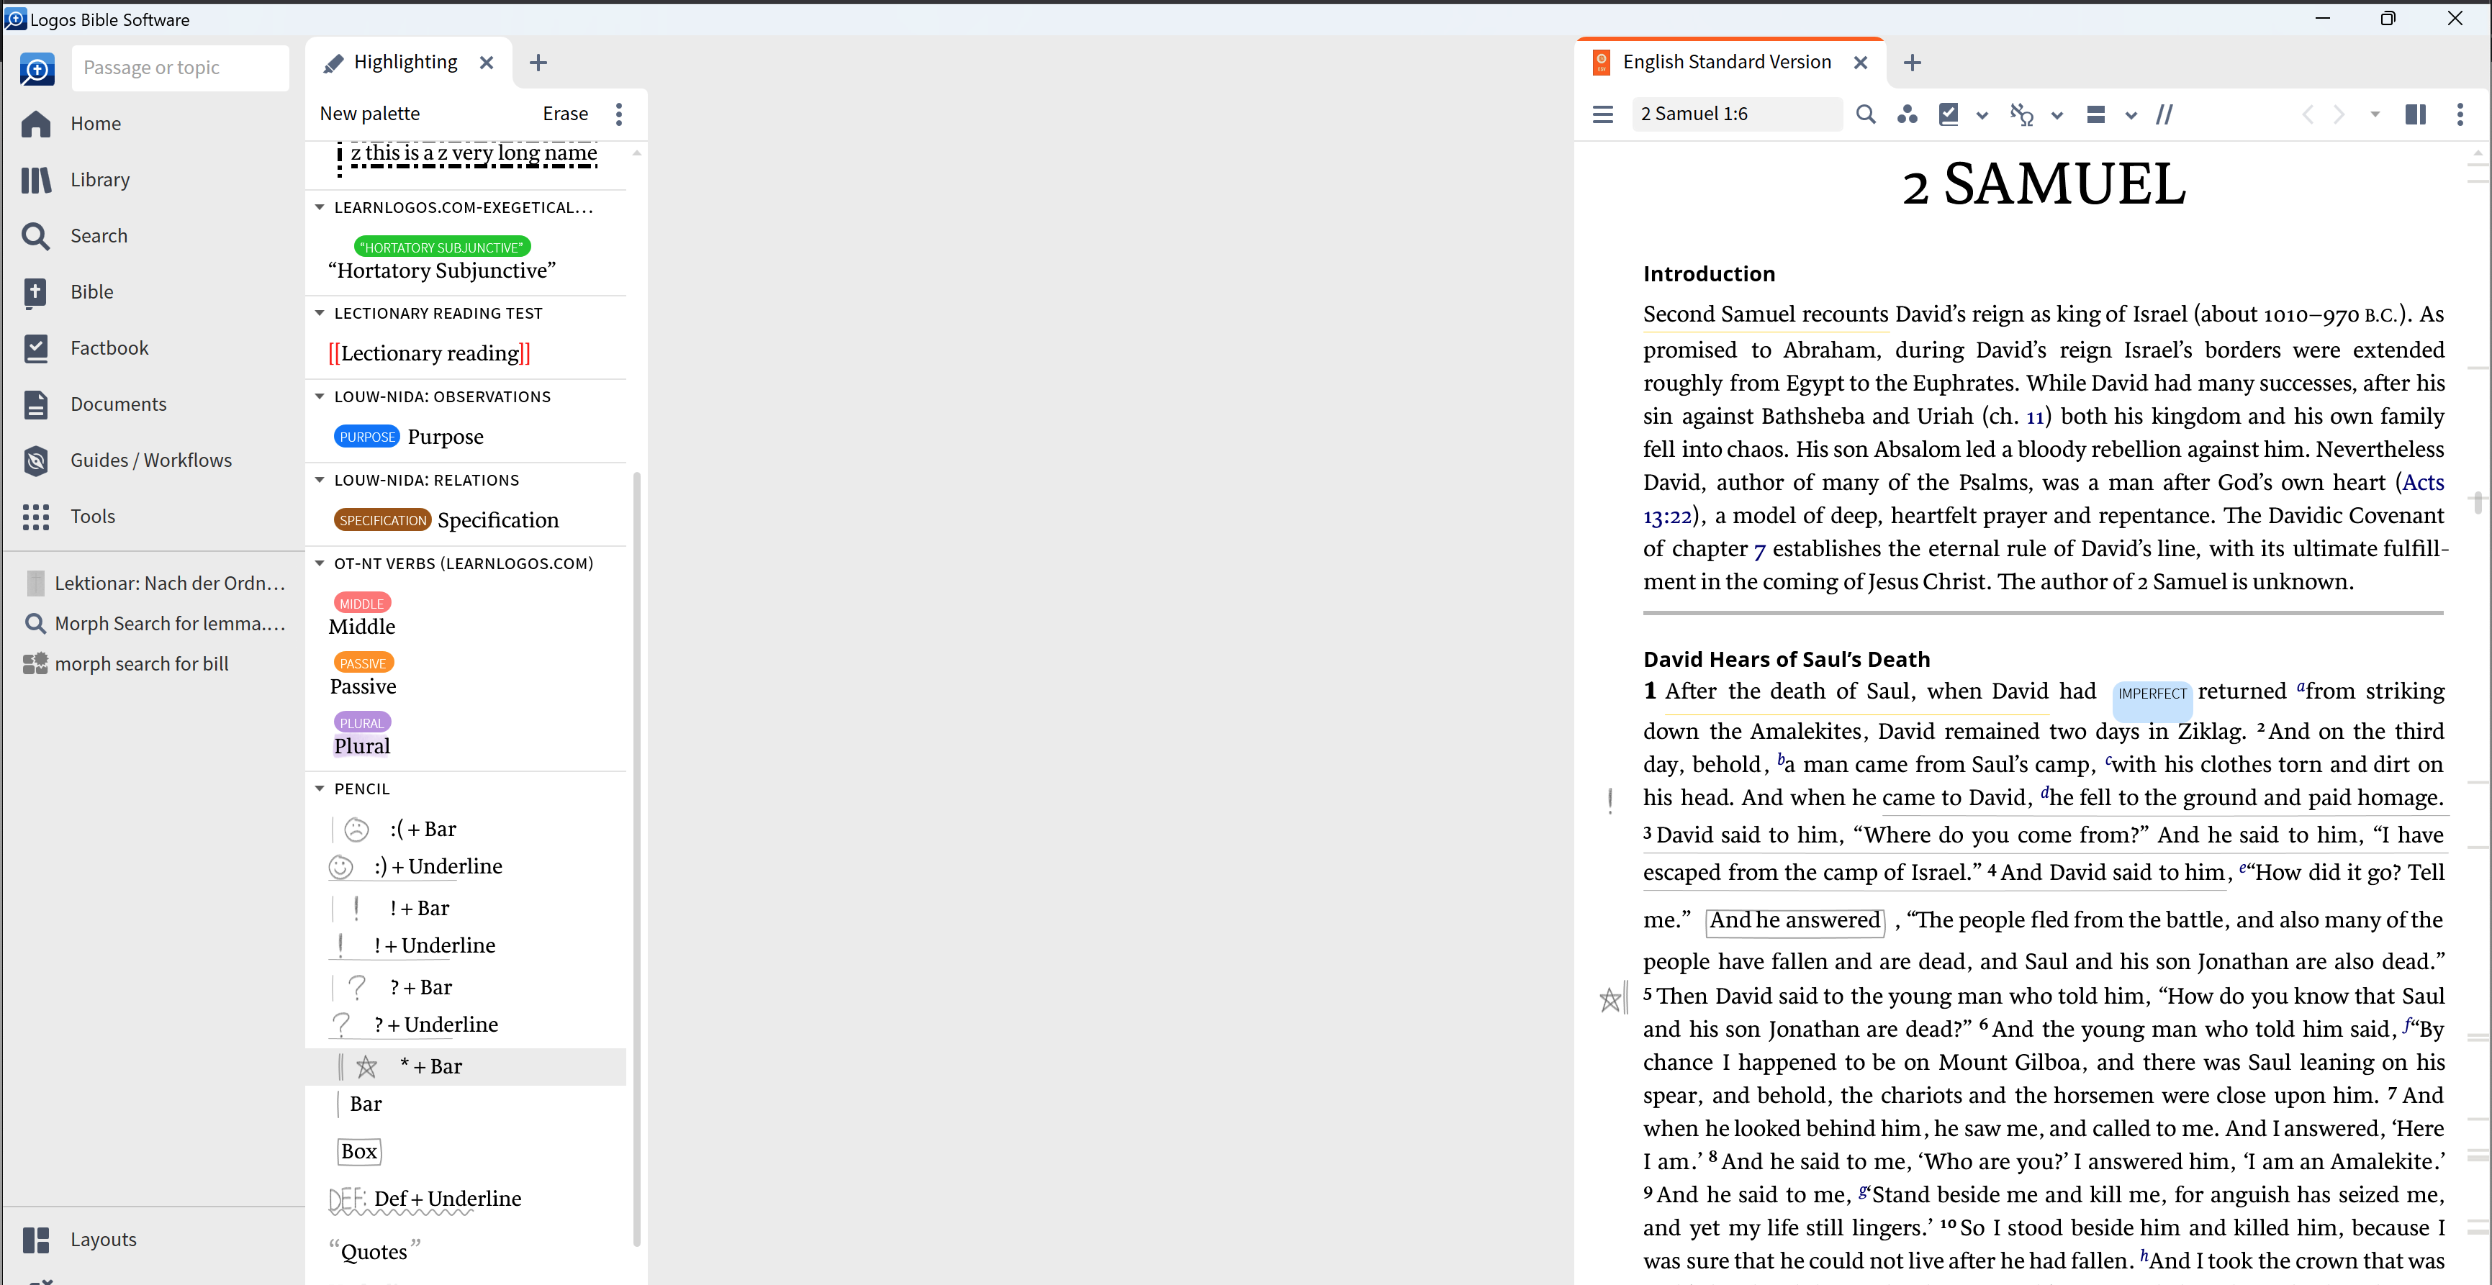This screenshot has width=2492, height=1285.
Task: Select the * + Bar pencil style
Action: tap(466, 1066)
